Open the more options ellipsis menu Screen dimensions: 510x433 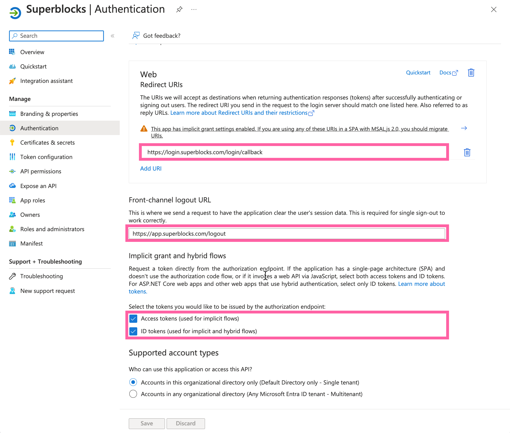click(194, 9)
